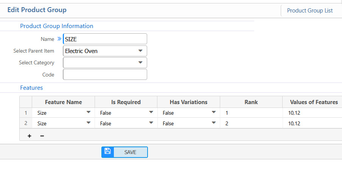Click the floppy disk save icon
Viewport: 342px width, 187px height.
coord(107,152)
